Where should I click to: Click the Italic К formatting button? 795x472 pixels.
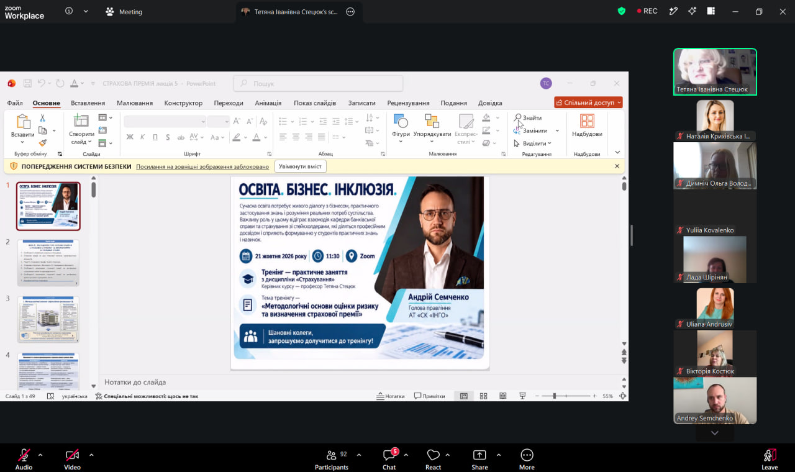142,137
